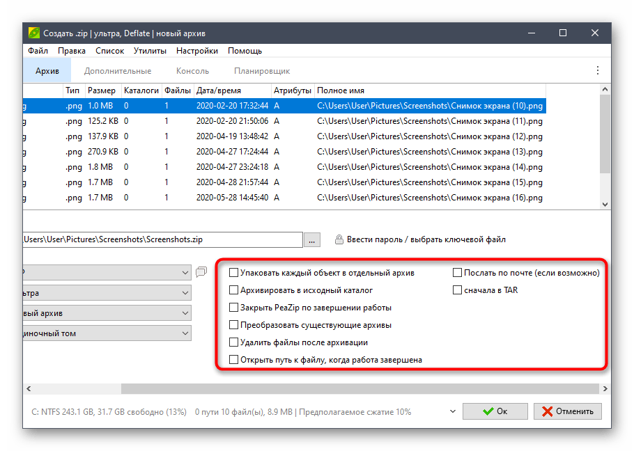Switch to the 'Дополнительные' tab
634x451 pixels.
117,71
